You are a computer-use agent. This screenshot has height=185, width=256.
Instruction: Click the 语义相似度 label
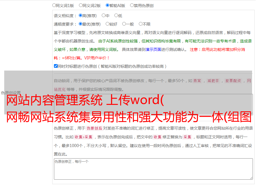[x=65, y=16]
